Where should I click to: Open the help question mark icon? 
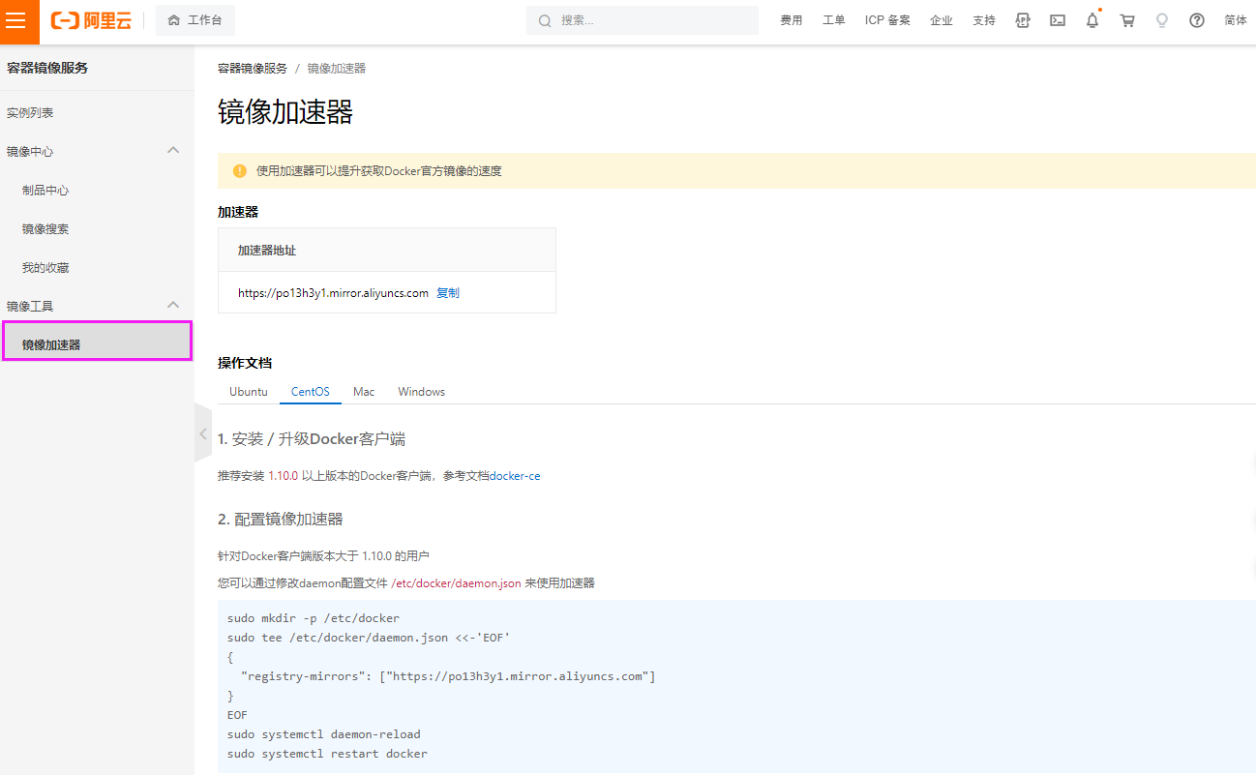tap(1197, 20)
